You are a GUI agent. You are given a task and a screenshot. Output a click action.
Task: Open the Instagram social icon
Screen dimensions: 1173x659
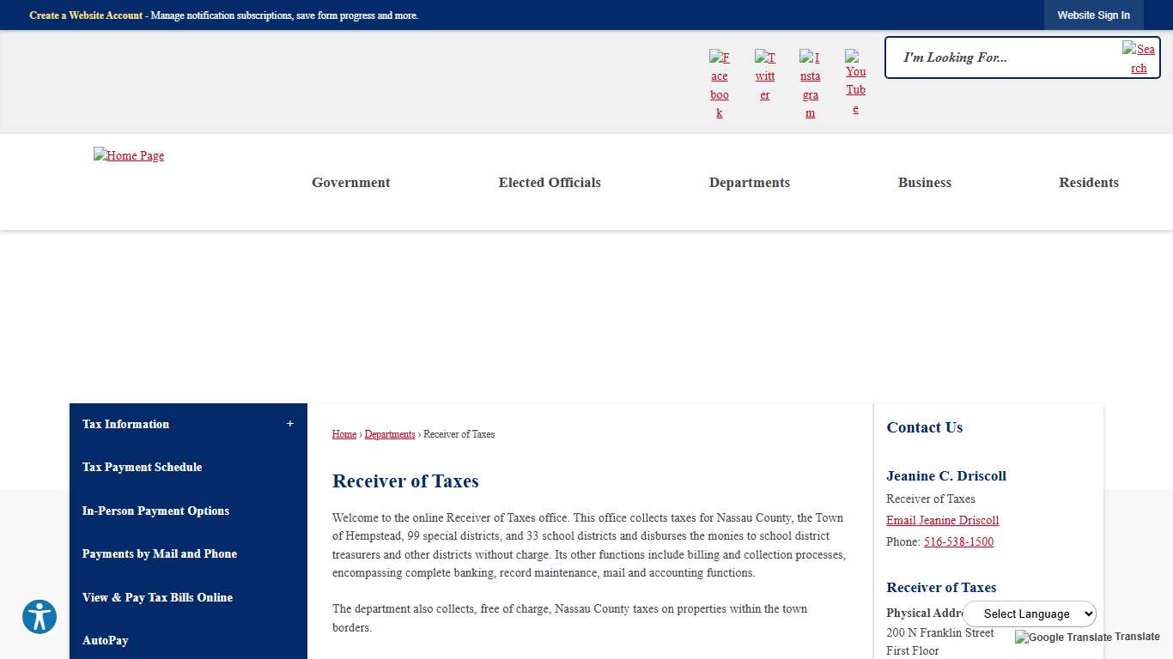point(810,84)
